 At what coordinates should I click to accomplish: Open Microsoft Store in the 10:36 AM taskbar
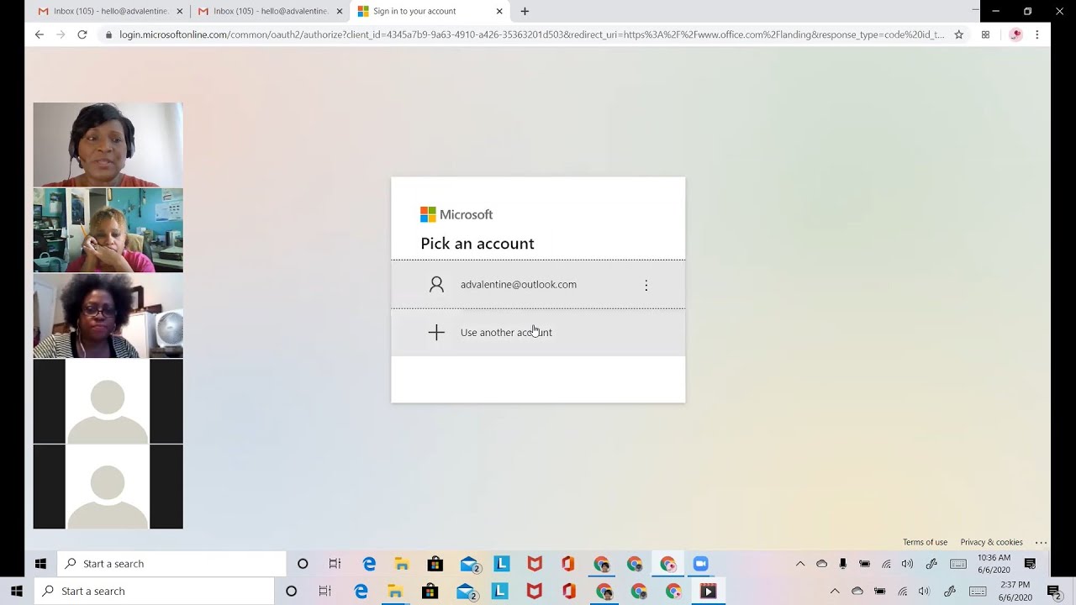point(435,564)
